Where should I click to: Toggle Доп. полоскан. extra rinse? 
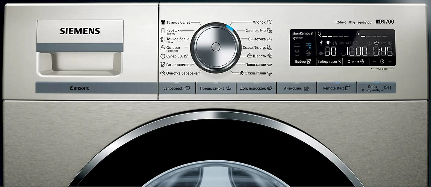click(x=256, y=88)
